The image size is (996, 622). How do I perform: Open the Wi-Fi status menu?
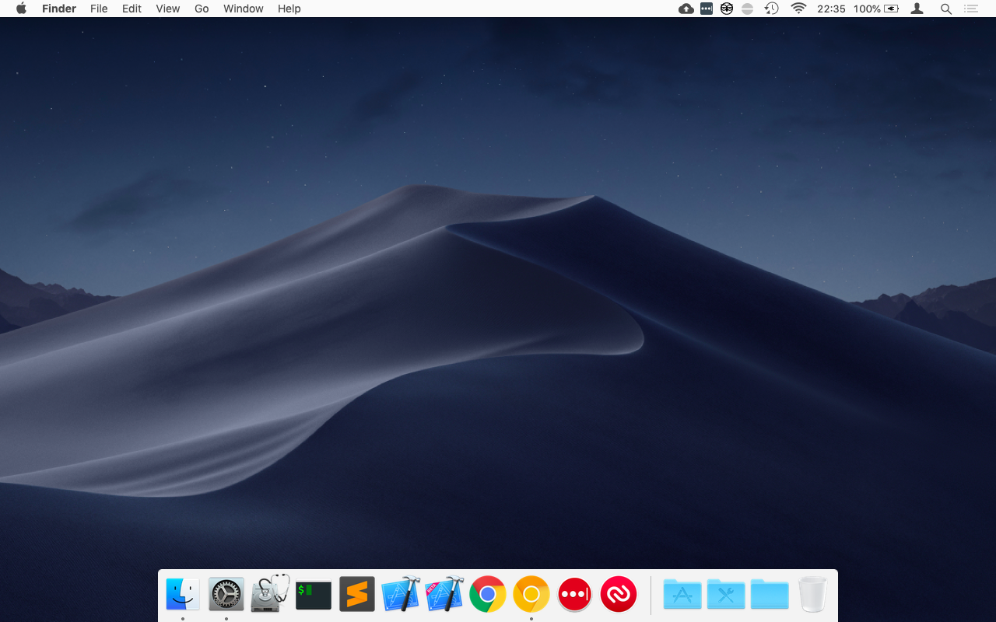pos(798,9)
